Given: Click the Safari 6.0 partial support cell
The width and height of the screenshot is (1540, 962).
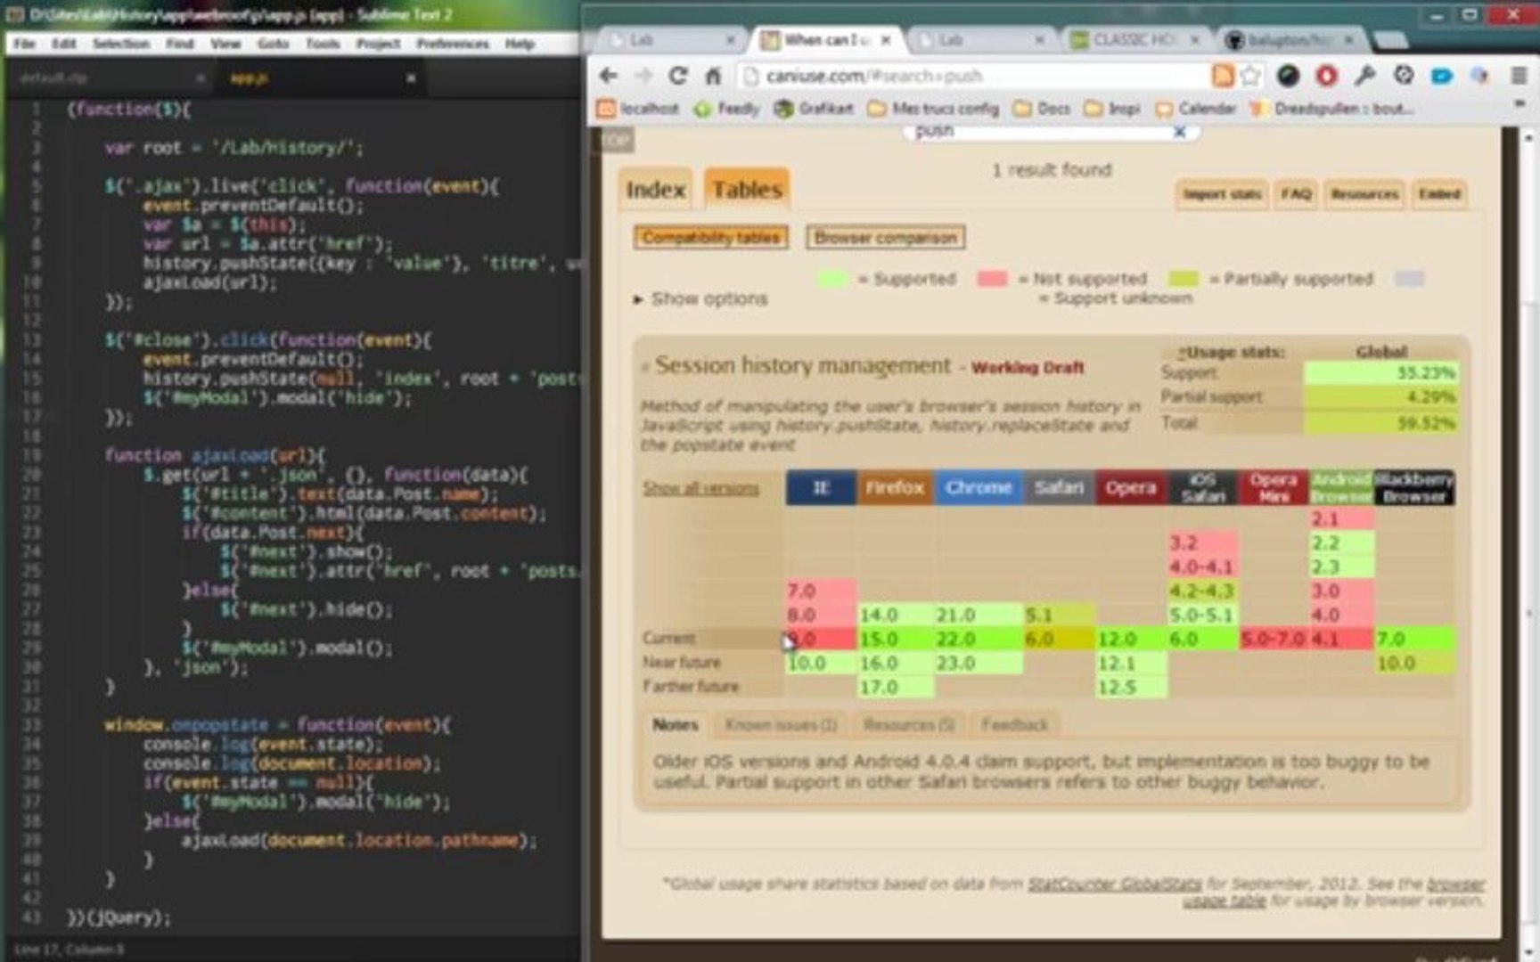Looking at the screenshot, I should (1059, 640).
